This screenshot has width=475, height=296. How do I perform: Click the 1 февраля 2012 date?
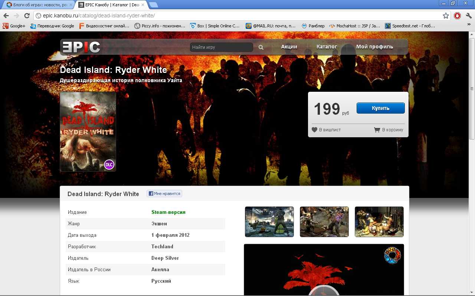point(170,235)
